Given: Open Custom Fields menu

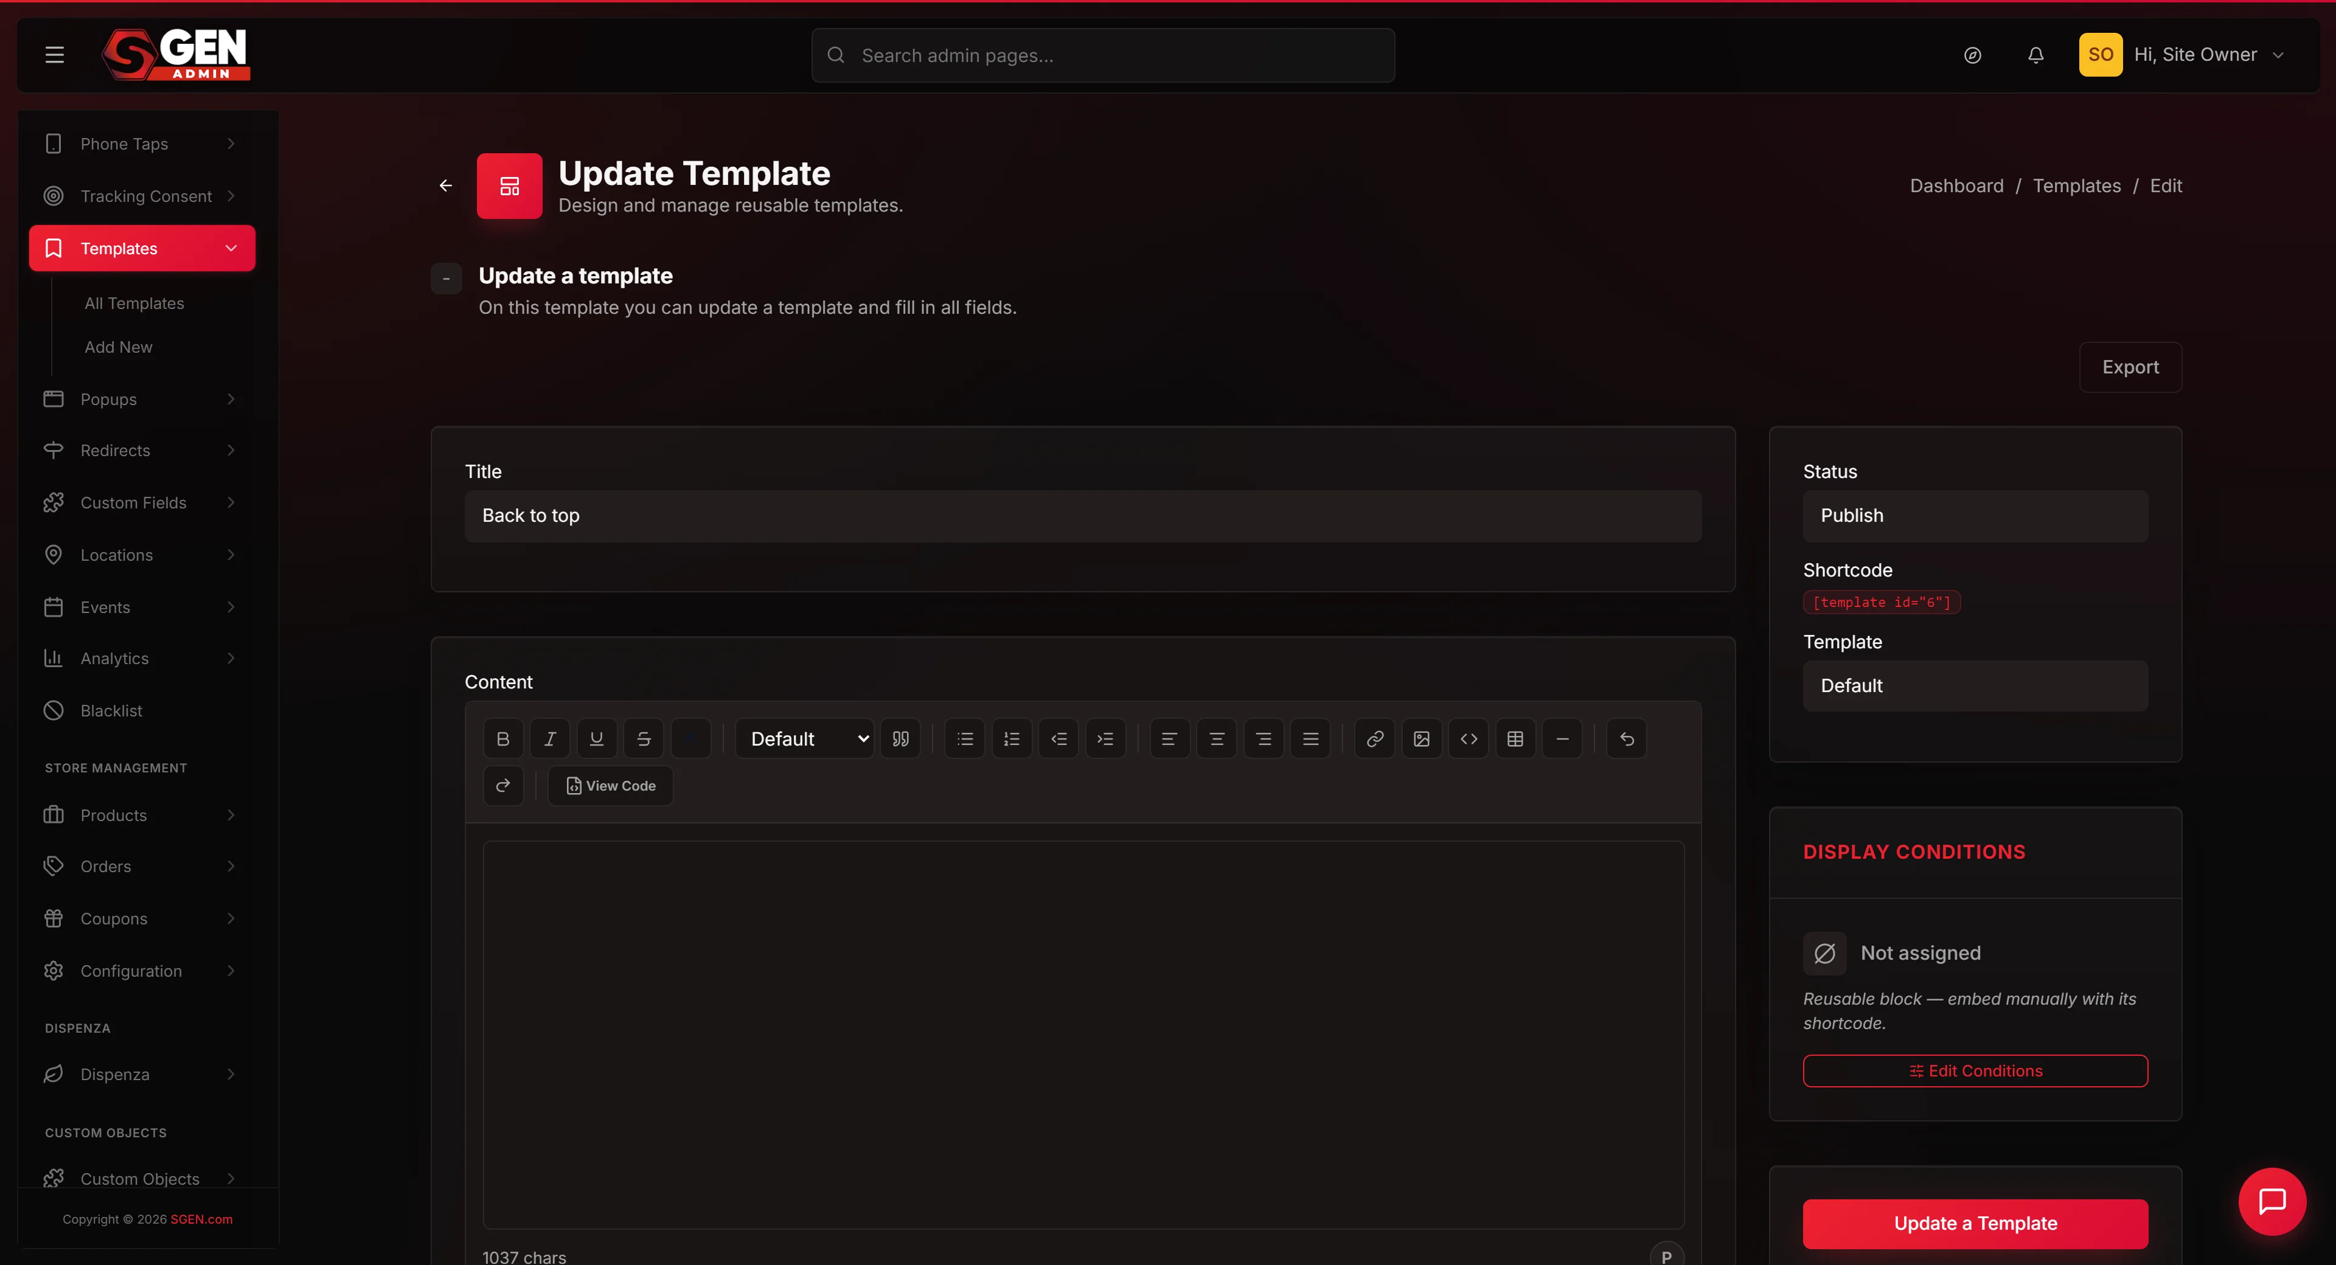Looking at the screenshot, I should pos(142,502).
